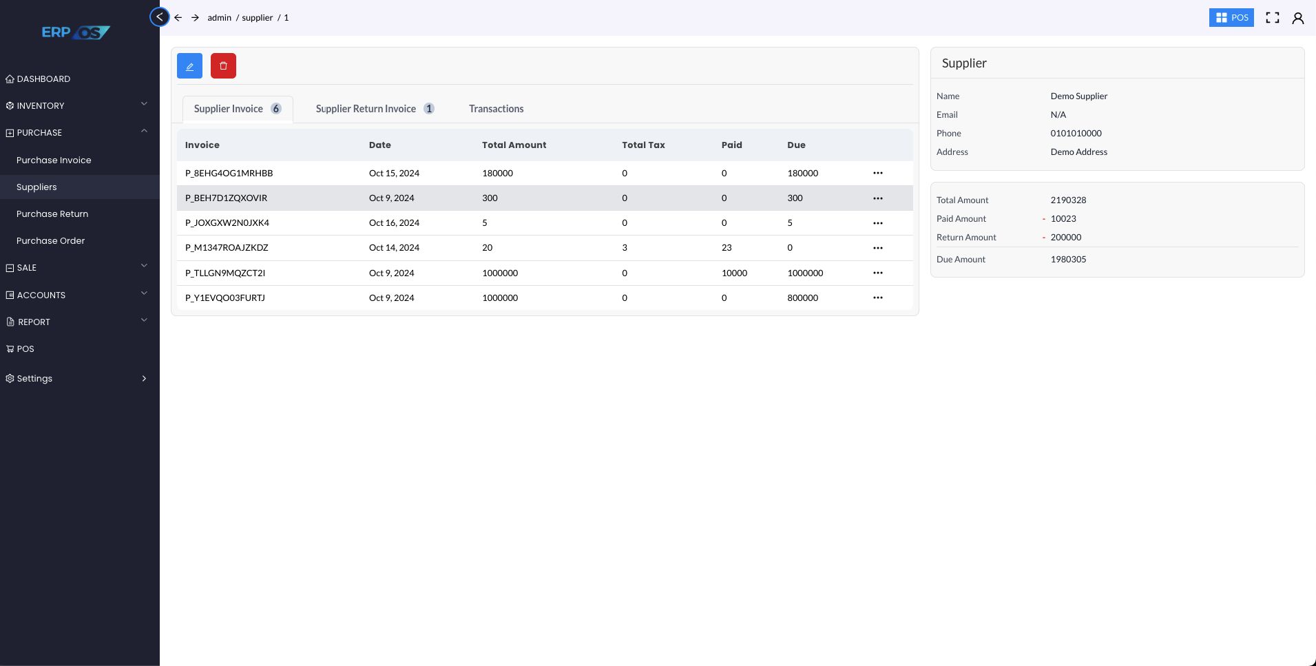Click the Inventory box icon
Viewport: 1316px width, 666px height.
pyautogui.click(x=10, y=105)
